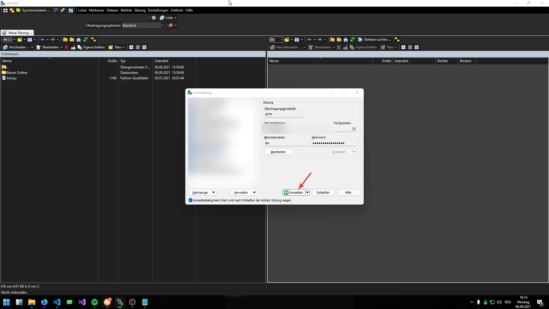This screenshot has width=549, height=309.
Task: Open the Verwalten dropdown button
Action: (243, 193)
